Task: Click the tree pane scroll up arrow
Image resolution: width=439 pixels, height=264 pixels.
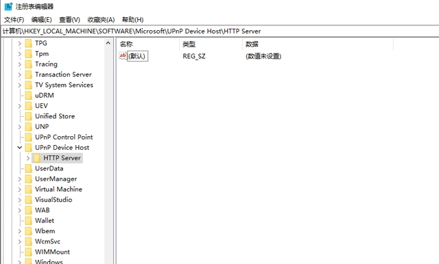Action: 108,43
